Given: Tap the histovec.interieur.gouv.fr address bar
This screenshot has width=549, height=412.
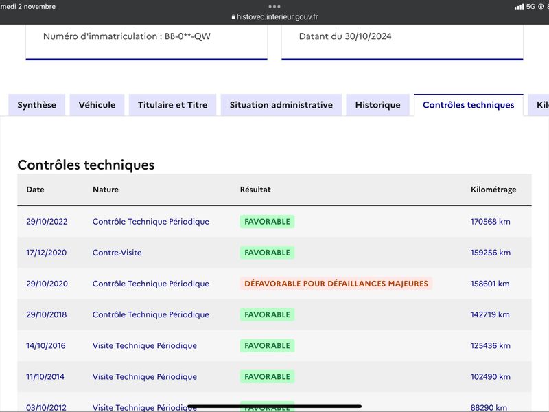Looking at the screenshot, I should click(x=274, y=16).
